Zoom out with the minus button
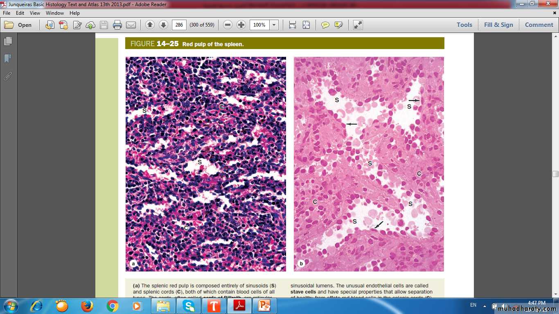559x314 pixels. 228,25
